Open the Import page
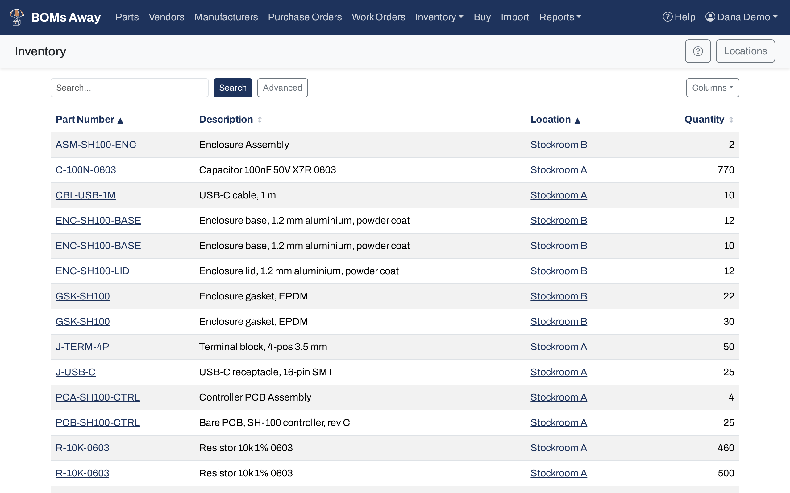Image resolution: width=790 pixels, height=493 pixels. point(514,17)
